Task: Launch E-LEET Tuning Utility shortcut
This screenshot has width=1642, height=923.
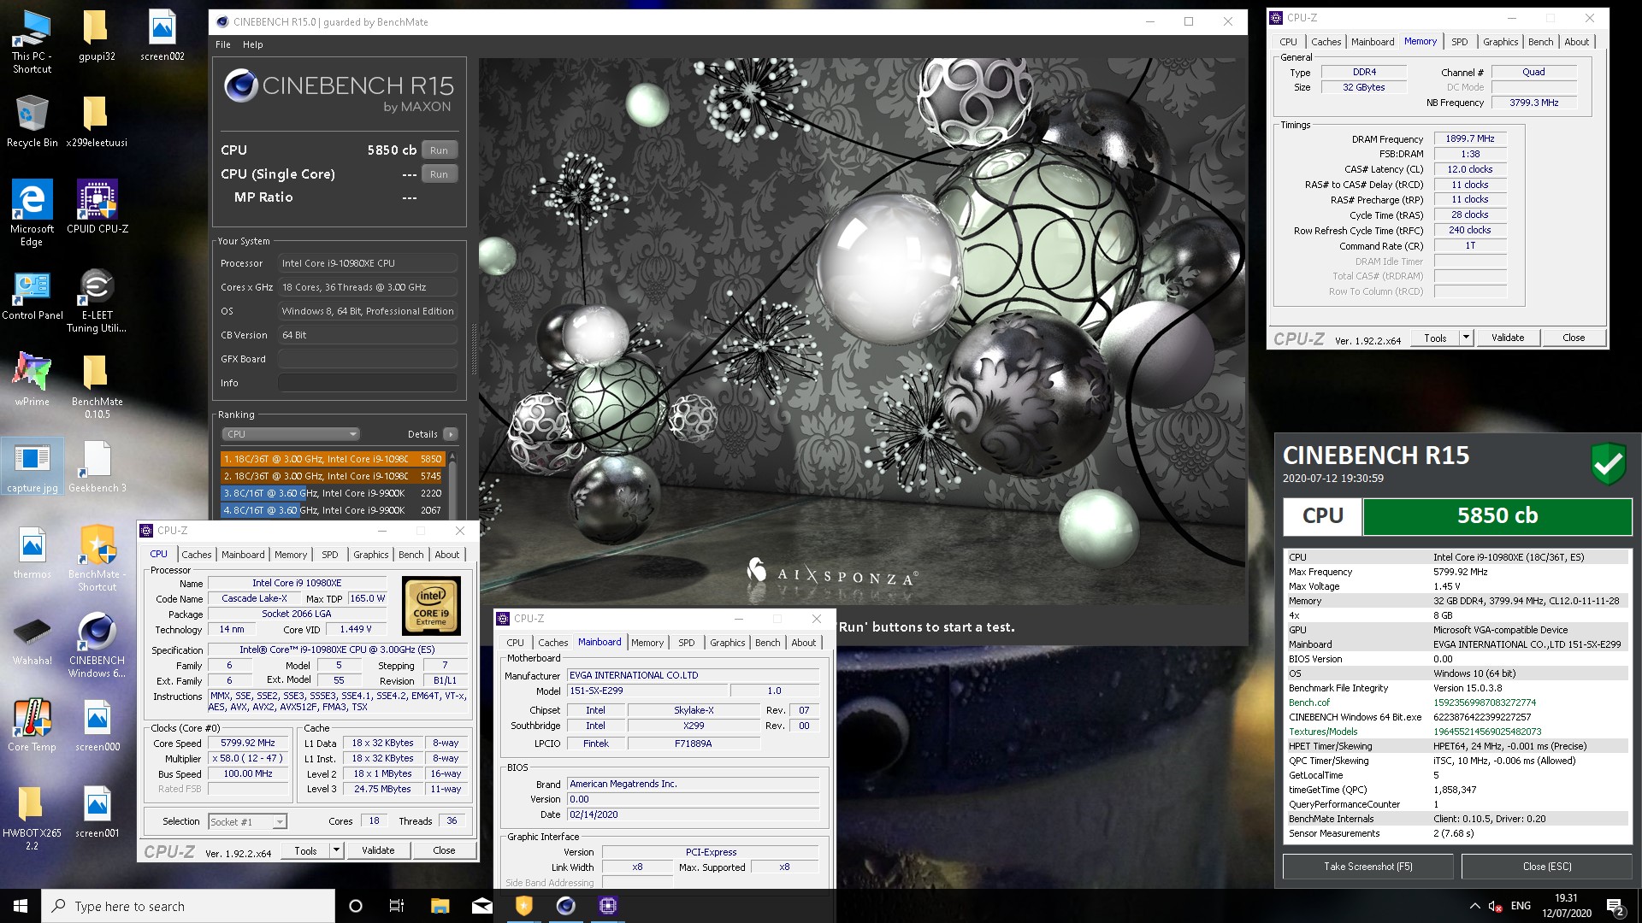Action: 97,301
